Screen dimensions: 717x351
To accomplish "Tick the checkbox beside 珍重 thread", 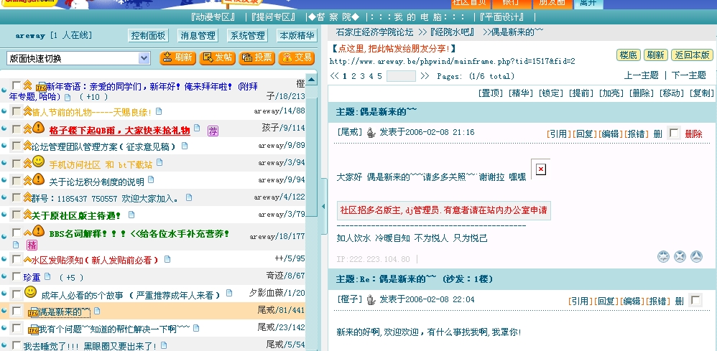I will click(x=16, y=276).
